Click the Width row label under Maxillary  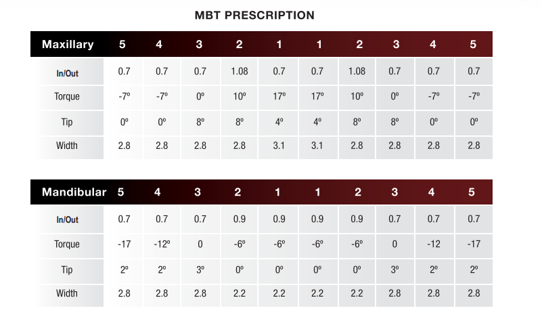(x=67, y=146)
